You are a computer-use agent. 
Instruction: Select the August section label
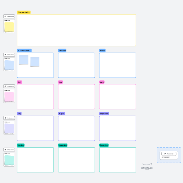[x=62, y=113]
